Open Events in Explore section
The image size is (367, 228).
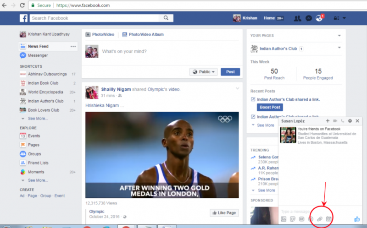[x=30, y=136]
